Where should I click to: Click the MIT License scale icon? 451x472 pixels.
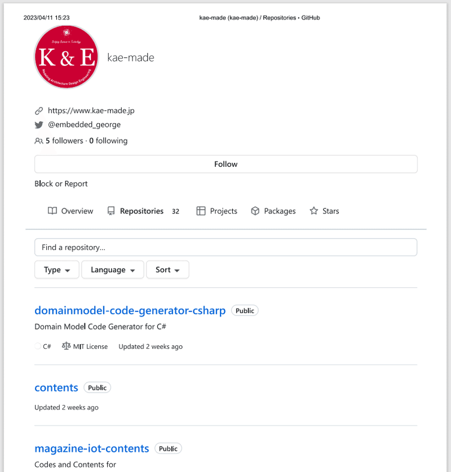click(66, 346)
